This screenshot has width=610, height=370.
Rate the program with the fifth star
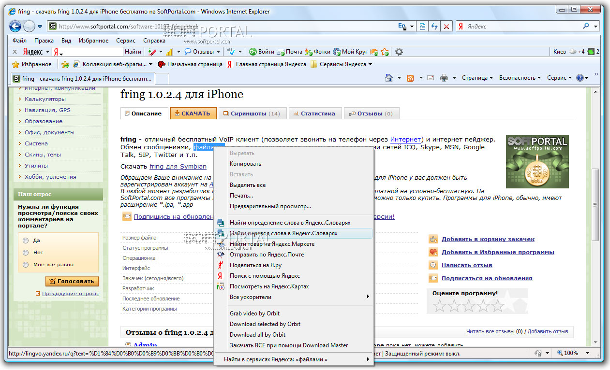tap(497, 305)
